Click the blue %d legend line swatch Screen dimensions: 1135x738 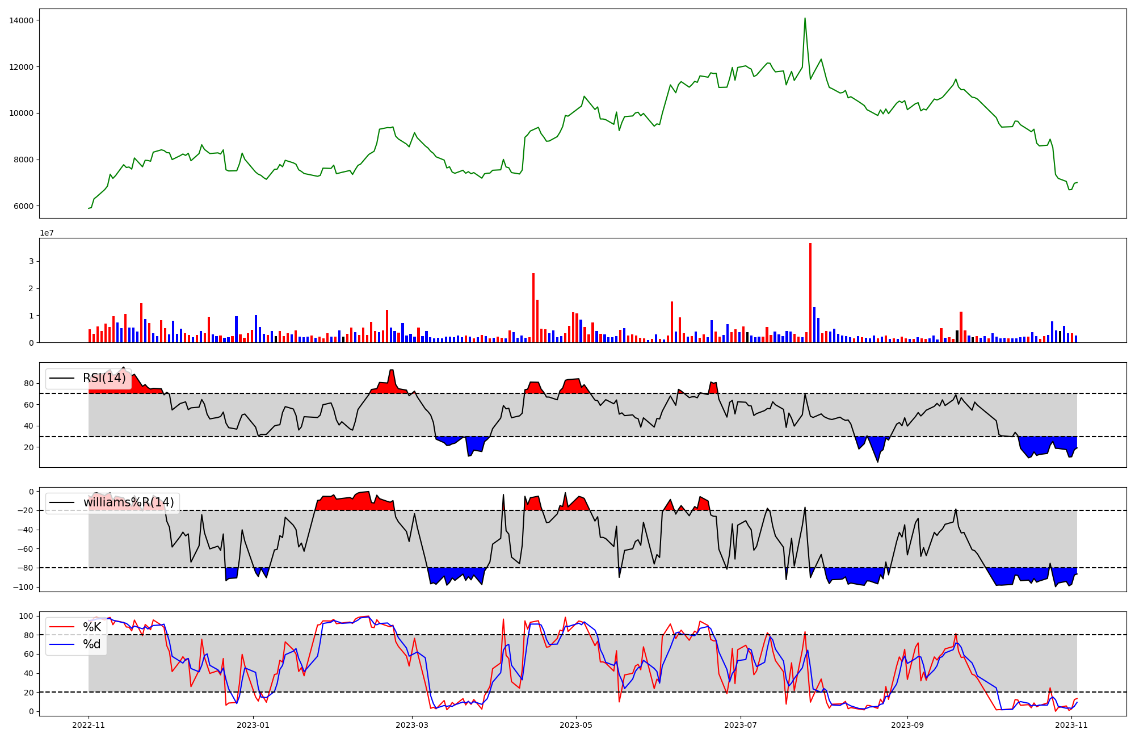[x=62, y=644]
